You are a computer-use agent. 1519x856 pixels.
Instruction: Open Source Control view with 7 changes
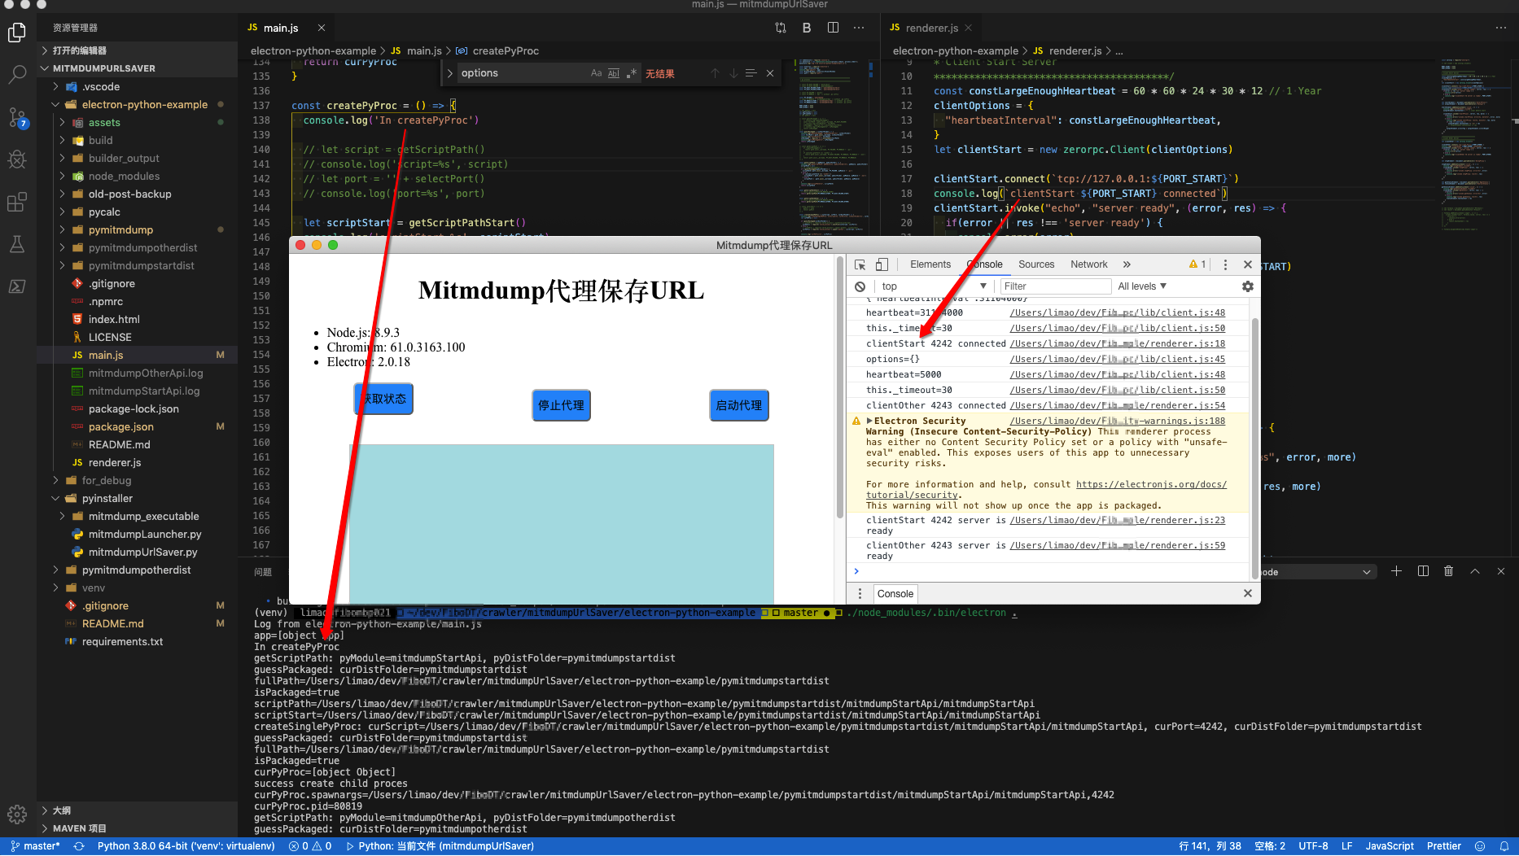pos(17,117)
